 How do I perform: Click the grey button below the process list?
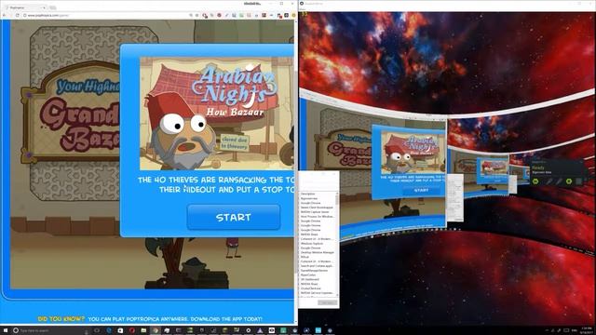[x=327, y=302]
